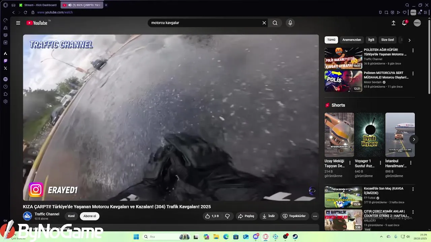Open Steam from the taskbar
Image resolution: width=431 pixels, height=242 pixels.
[295, 237]
